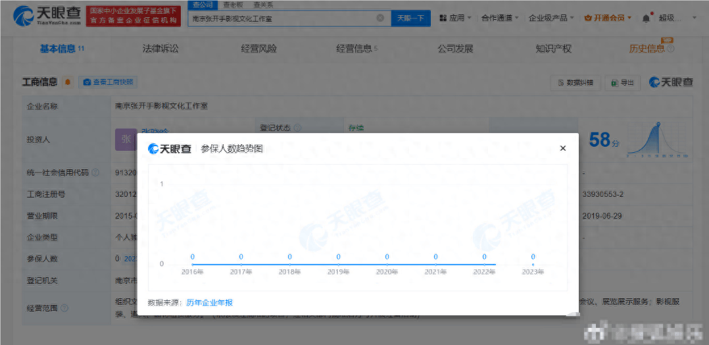This screenshot has height=345, width=709.
Task: Click the 2019-06-29 date value
Action: [602, 215]
